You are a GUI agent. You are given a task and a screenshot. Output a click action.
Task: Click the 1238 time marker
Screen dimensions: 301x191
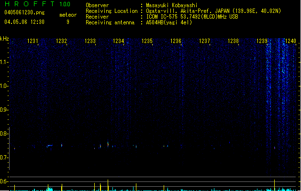[x=233, y=41]
